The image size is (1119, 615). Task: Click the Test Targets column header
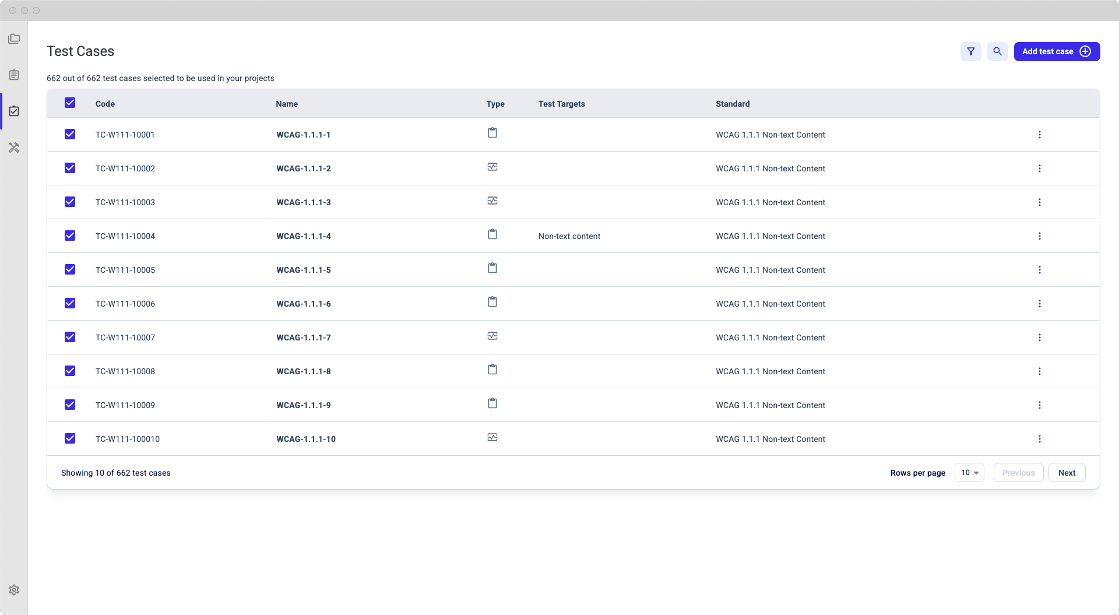coord(561,104)
